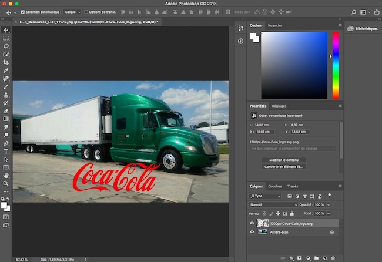Click the X position field 10,01 cm
Screen dimensions: 382x262
pos(264,132)
